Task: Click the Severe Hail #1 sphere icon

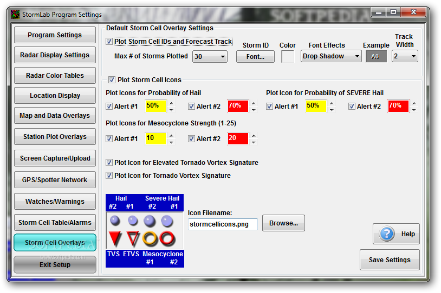Action: click(167, 221)
